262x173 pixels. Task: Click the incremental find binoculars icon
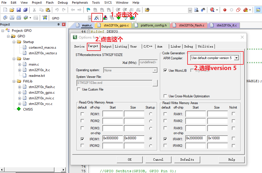click(203, 10)
